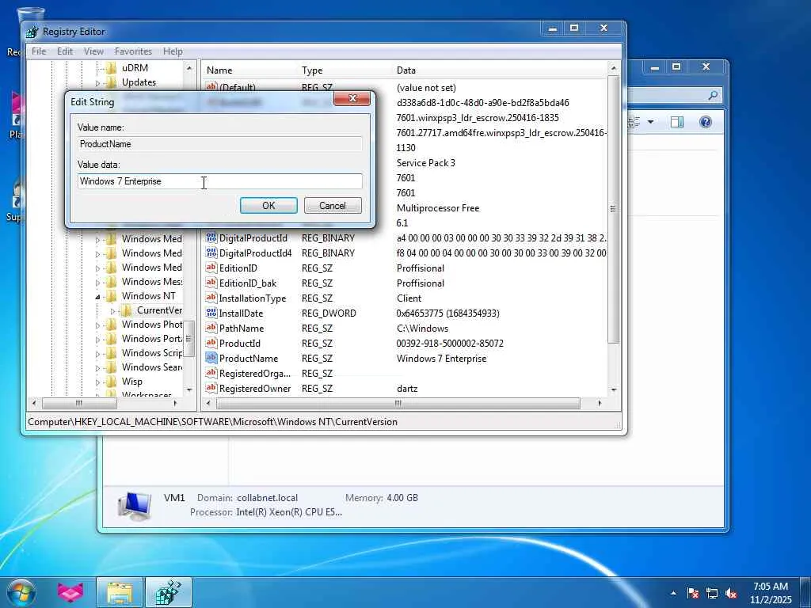Screen dimensions: 811x608
Task: Select the Wisp folder icon
Action: click(x=111, y=382)
